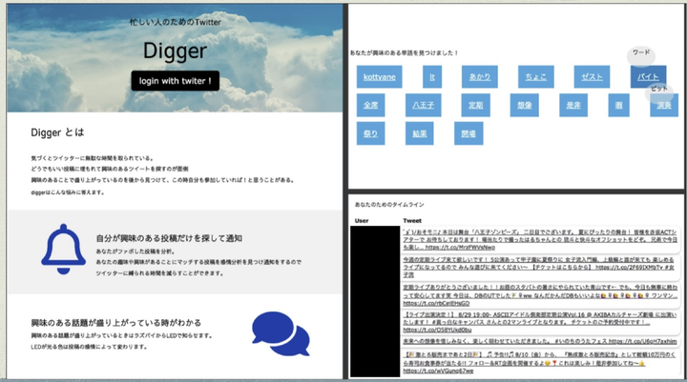Open the tweet starting '定期ライブありがとう'
This screenshot has width=687, height=382.
[x=540, y=295]
